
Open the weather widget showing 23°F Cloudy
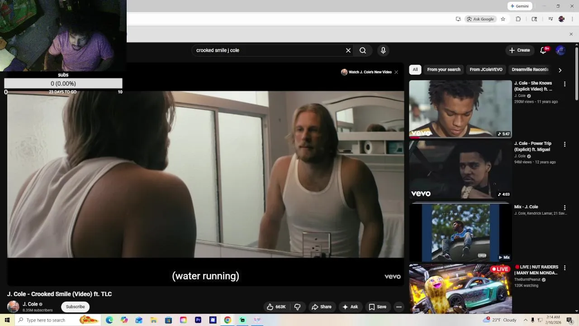click(500, 320)
